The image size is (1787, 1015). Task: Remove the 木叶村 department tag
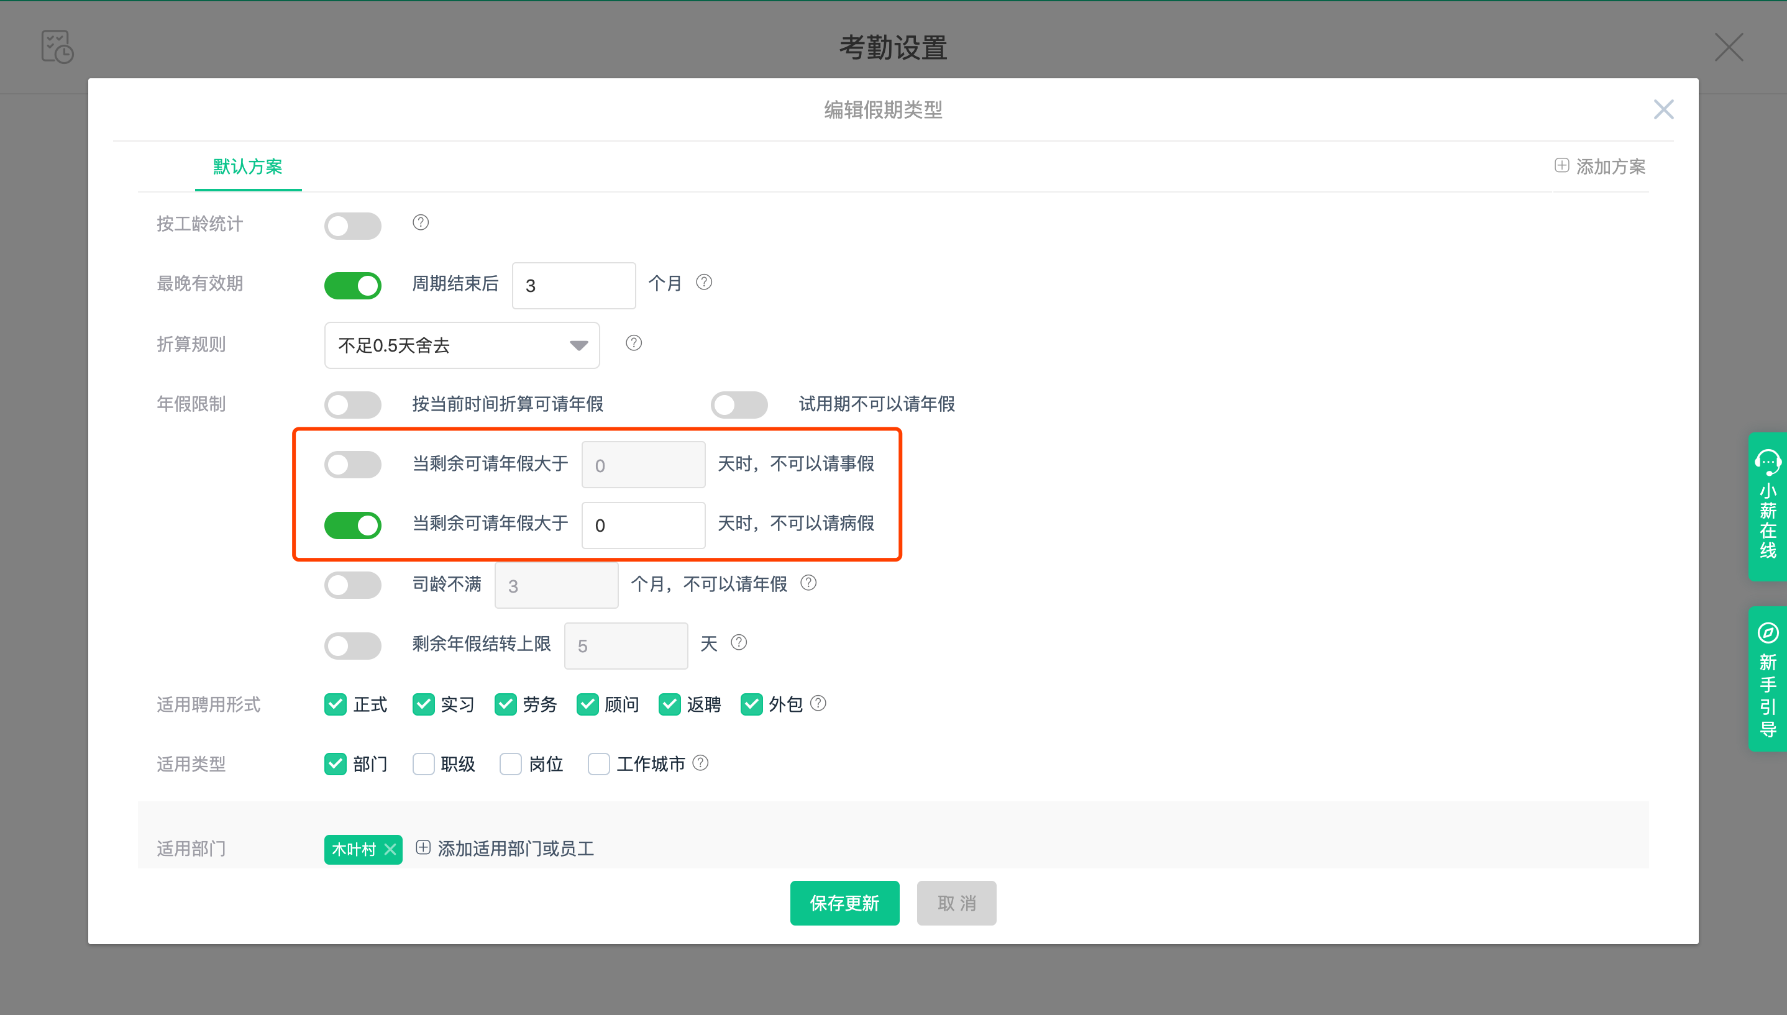point(390,849)
